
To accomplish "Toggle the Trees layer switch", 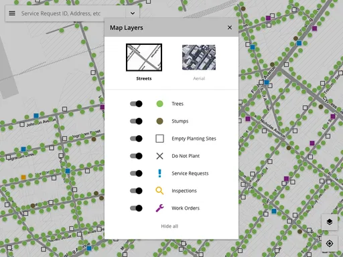I will point(136,104).
